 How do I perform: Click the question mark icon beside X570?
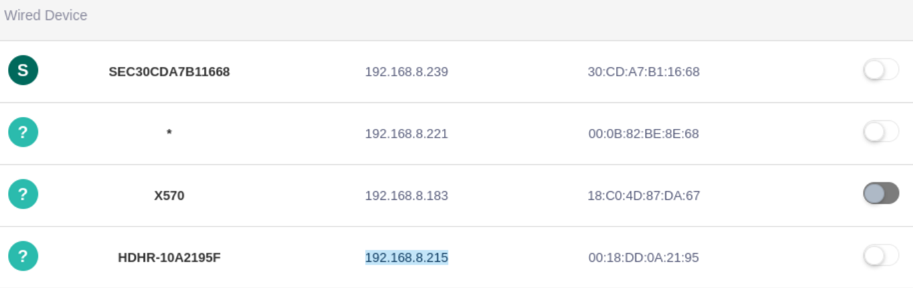(x=23, y=194)
